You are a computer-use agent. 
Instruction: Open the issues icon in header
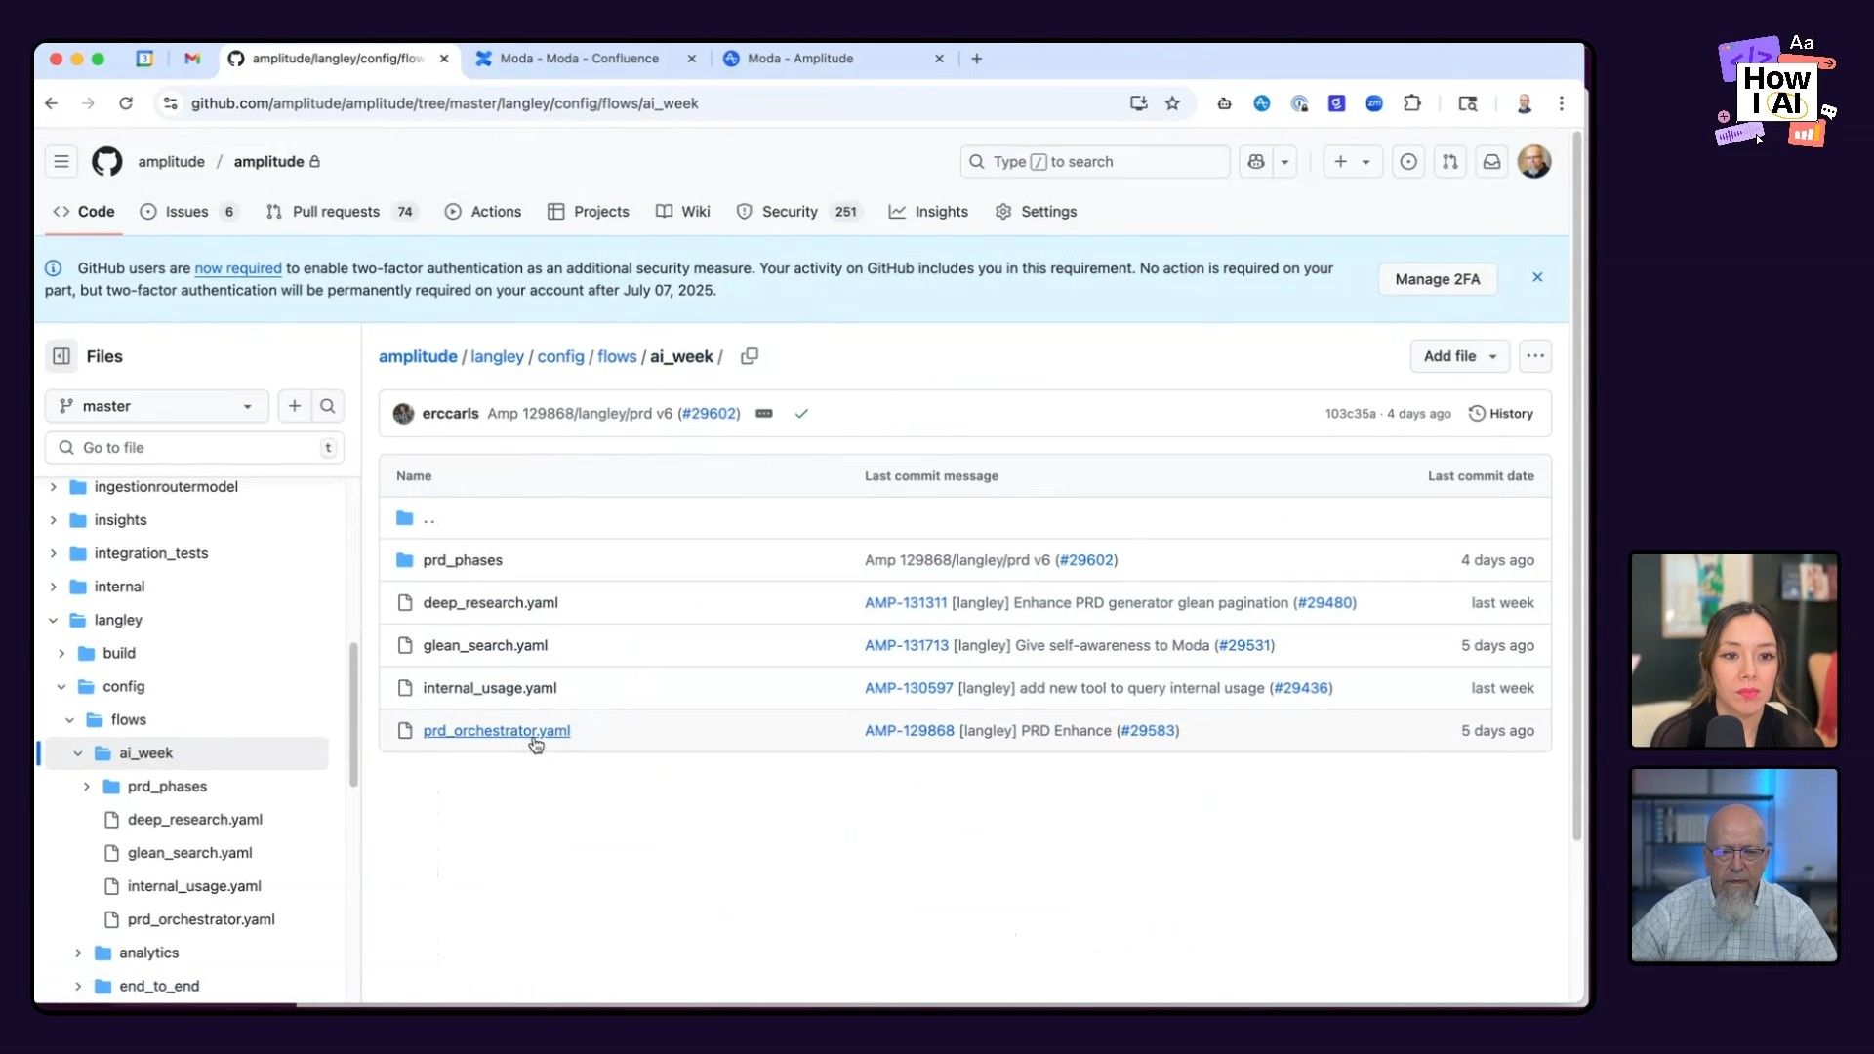point(1408,162)
